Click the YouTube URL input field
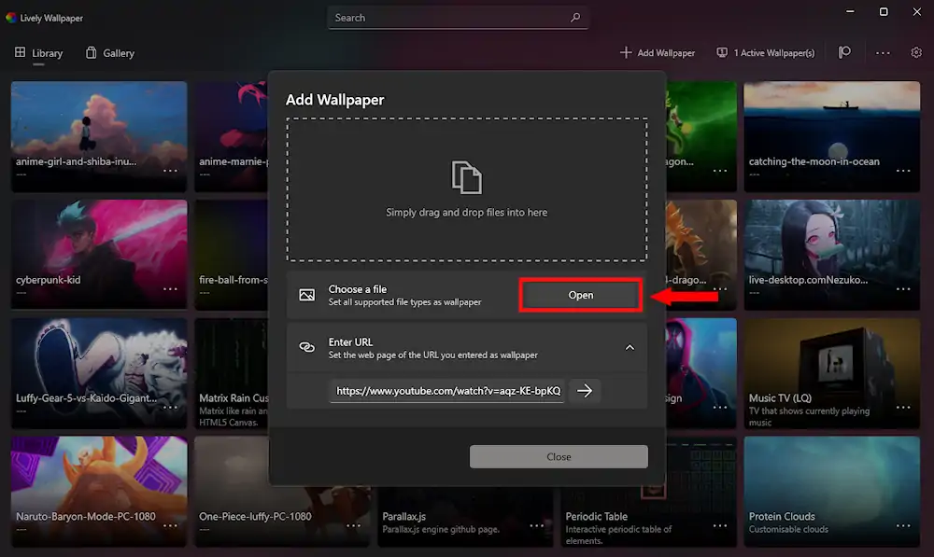 447,391
